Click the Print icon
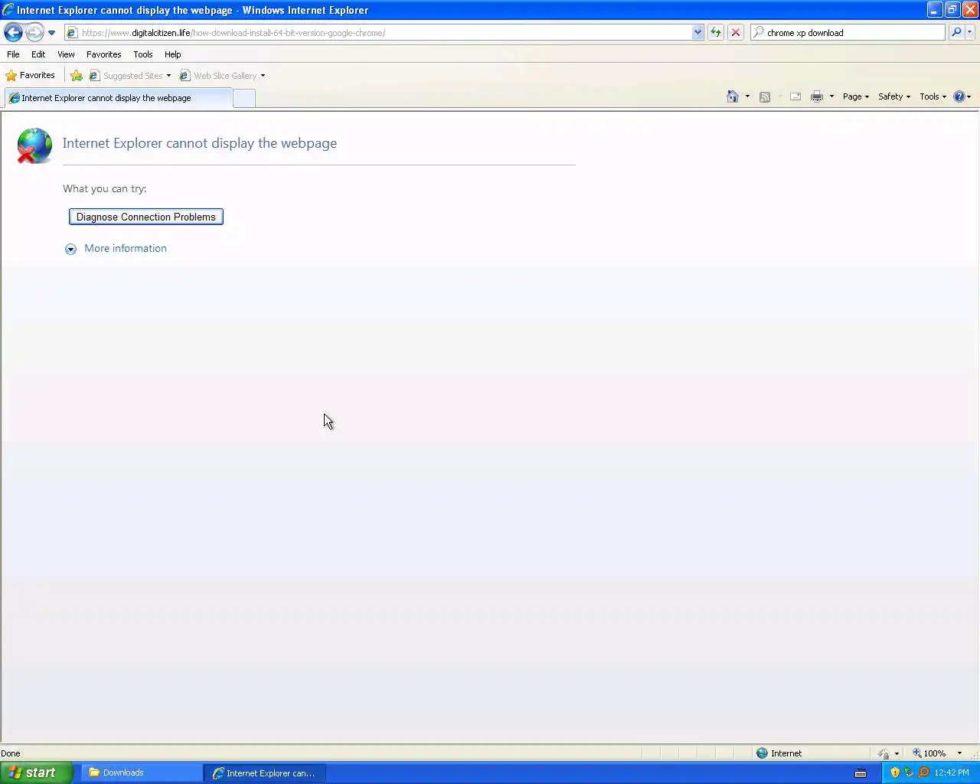The width and height of the screenshot is (980, 784). tap(817, 96)
